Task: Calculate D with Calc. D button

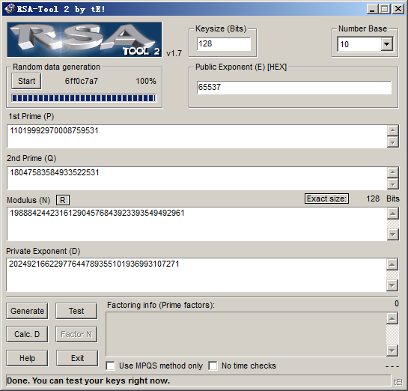Action: 27,334
